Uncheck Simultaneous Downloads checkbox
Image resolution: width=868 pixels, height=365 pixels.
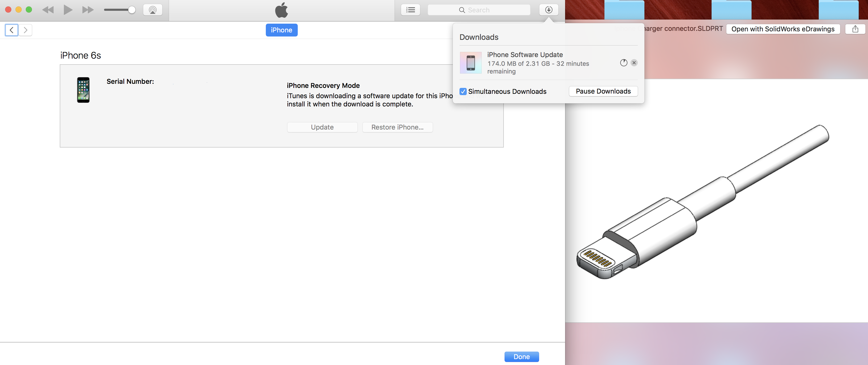(x=463, y=91)
